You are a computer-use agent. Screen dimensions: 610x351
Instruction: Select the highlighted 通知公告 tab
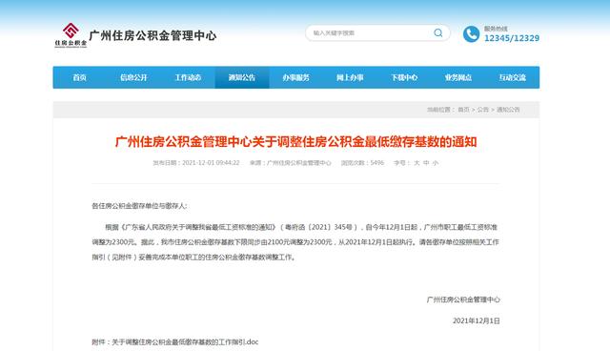pos(242,77)
